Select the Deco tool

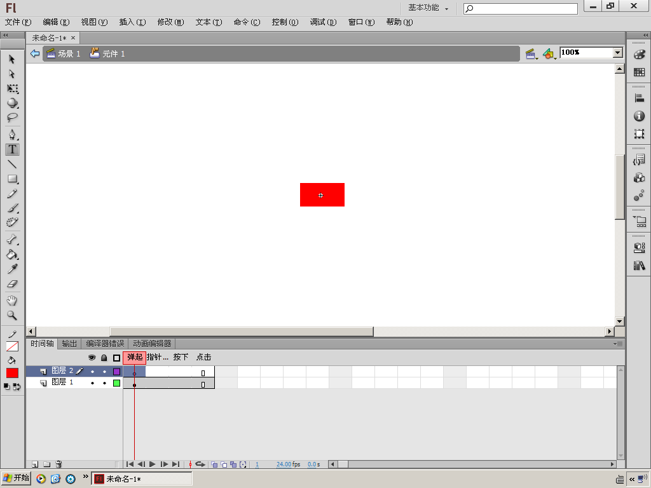pos(13,222)
